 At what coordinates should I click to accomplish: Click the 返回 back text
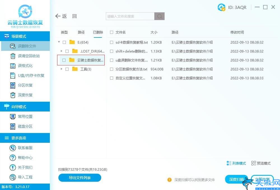pos(69,16)
